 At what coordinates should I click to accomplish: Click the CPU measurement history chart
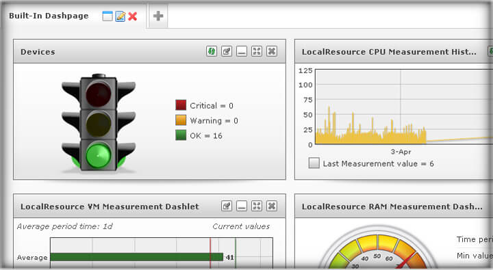pos(404,107)
